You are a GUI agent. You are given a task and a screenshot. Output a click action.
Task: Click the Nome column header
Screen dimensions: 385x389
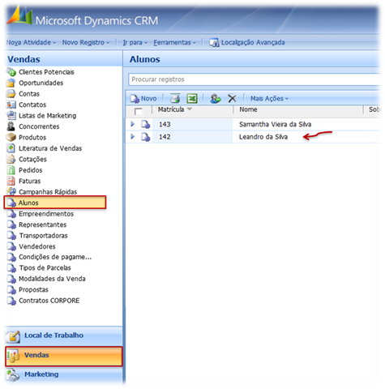(x=248, y=109)
